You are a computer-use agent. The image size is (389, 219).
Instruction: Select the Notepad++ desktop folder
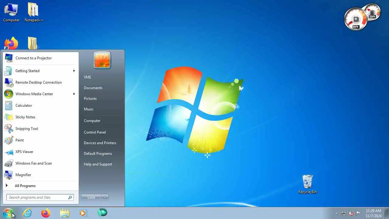point(34,12)
